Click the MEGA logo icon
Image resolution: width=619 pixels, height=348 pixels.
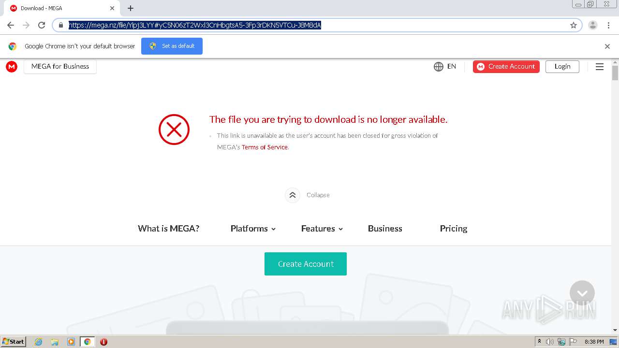click(12, 67)
